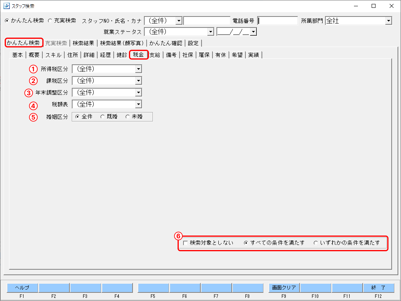This screenshot has width=401, height=301.
Task: Open the スキル sub-tab
Action: pos(53,55)
